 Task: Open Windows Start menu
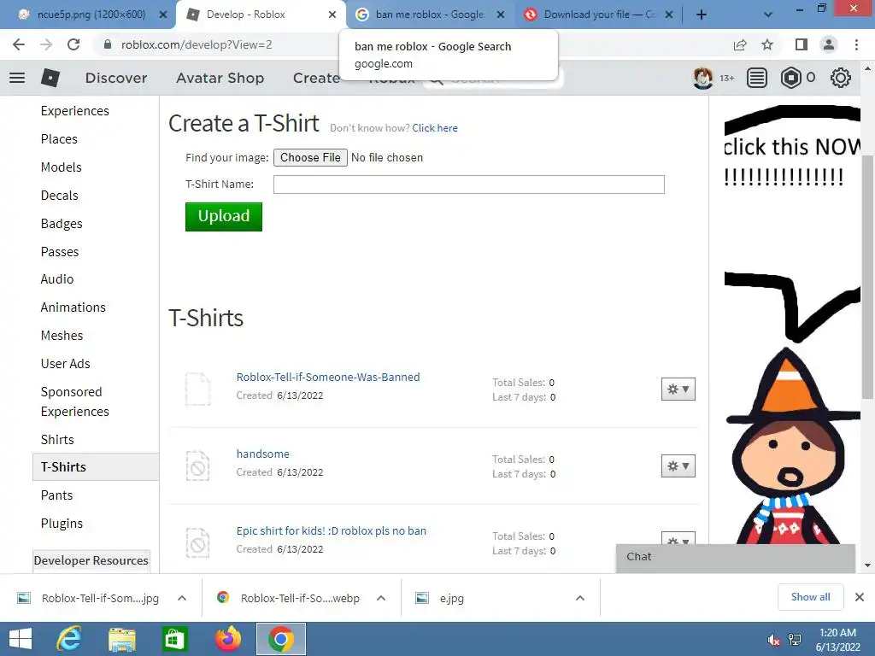pyautogui.click(x=21, y=639)
